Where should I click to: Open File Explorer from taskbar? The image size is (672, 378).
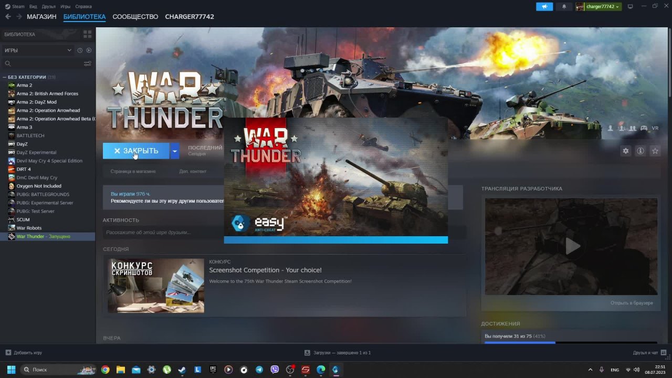(x=121, y=370)
